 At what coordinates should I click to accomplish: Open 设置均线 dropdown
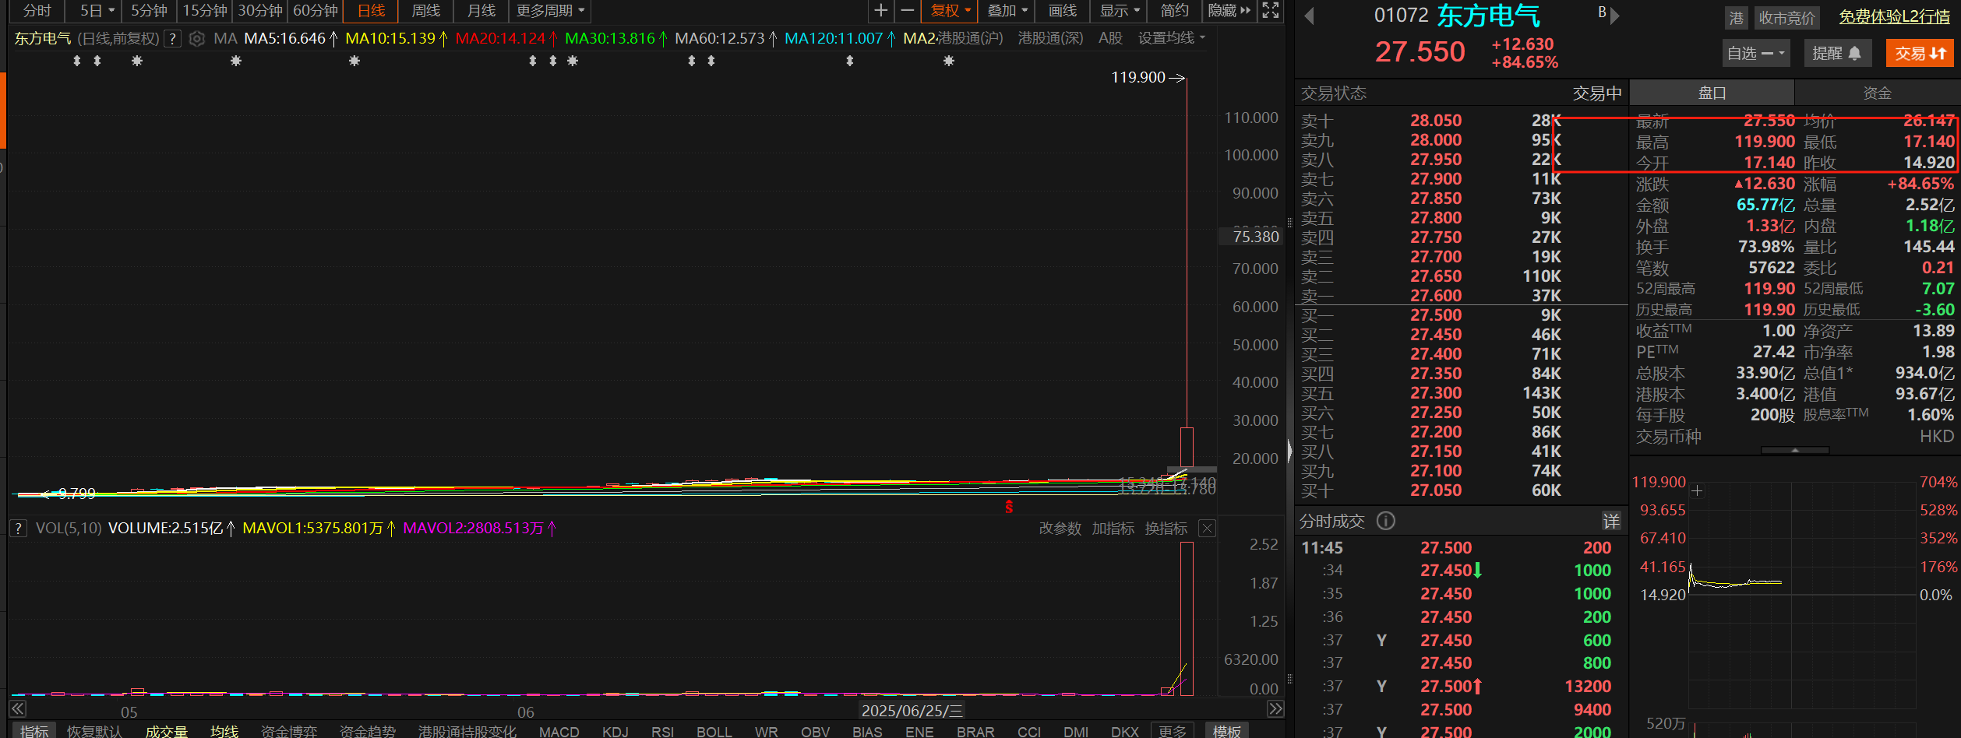[1171, 38]
